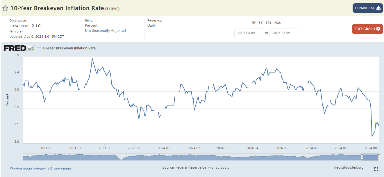Screen dimensions: 384x177
Task: Switch the range to 5Y
Action: click(260, 23)
